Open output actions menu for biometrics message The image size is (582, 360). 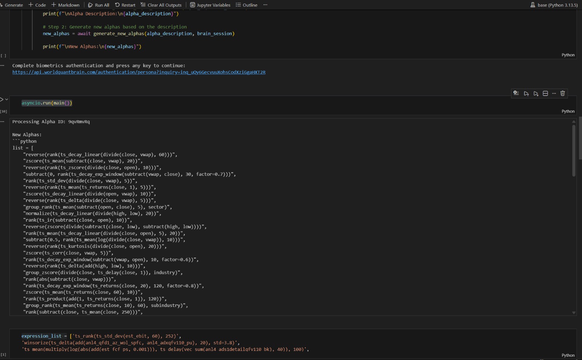pyautogui.click(x=3, y=65)
